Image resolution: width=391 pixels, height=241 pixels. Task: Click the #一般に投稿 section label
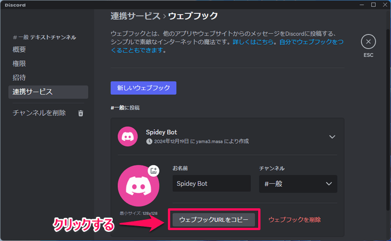(x=125, y=108)
